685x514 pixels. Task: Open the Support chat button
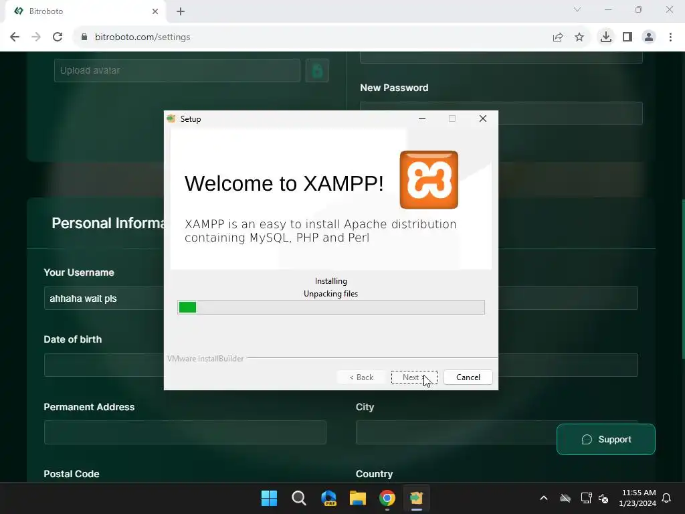pyautogui.click(x=606, y=439)
